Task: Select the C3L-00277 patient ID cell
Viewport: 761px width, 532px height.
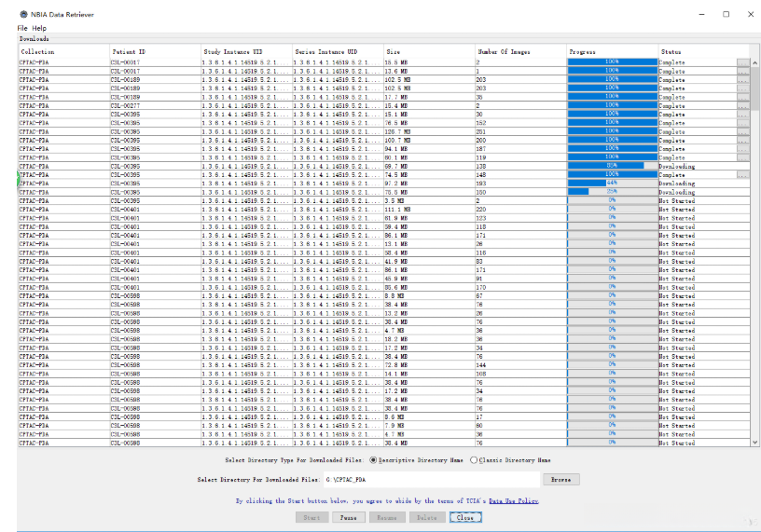Action: point(156,105)
